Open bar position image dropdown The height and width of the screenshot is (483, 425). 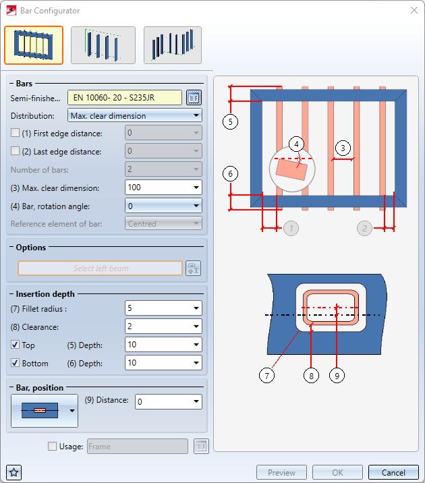pyautogui.click(x=72, y=411)
